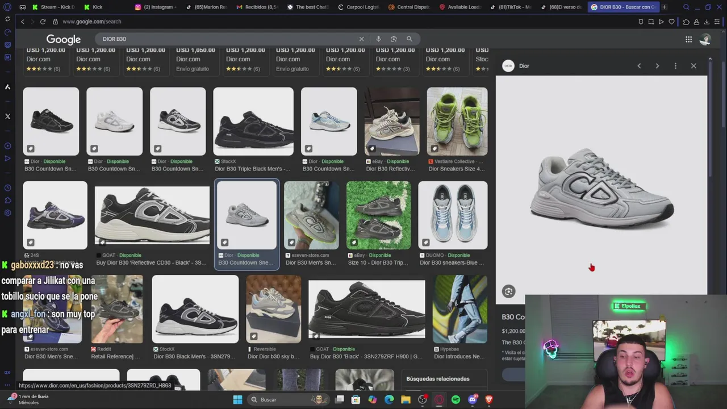Open the Google apps grid
727x409 pixels.
[x=688, y=39]
